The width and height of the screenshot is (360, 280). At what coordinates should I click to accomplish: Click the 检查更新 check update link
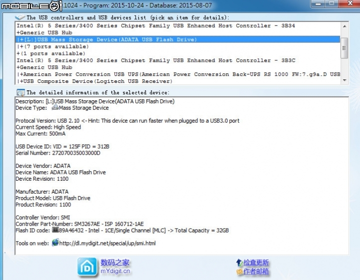coord(256,263)
